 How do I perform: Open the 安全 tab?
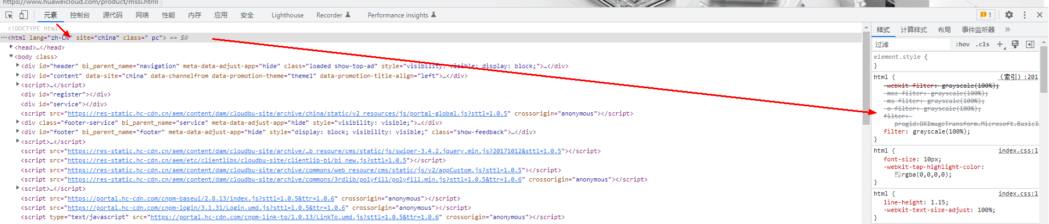point(247,15)
